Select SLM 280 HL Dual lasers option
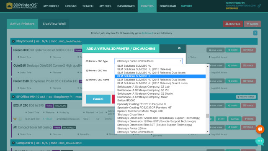268x151 pixels. [x=160, y=73]
